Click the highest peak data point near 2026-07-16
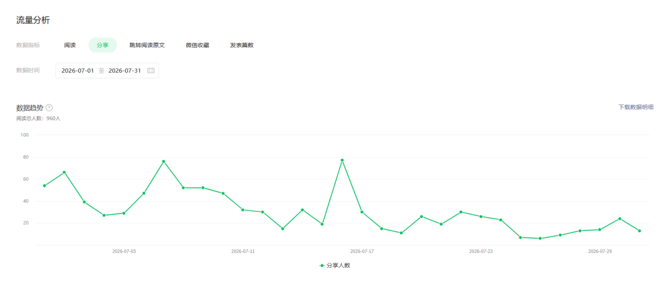The width and height of the screenshot is (669, 302). coord(342,160)
